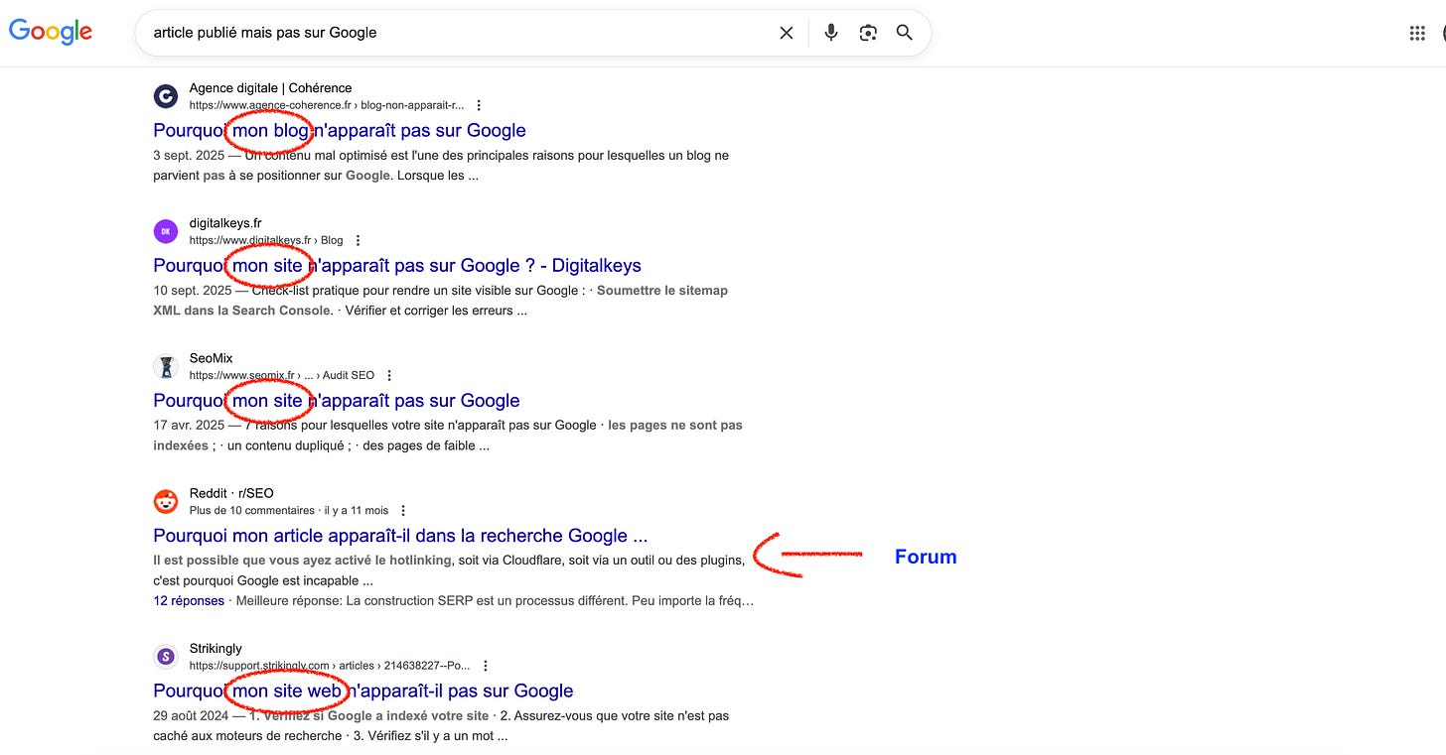The image size is (1446, 755).
Task: Click the "10 sept. 2025" snippet text
Action: coord(193,291)
